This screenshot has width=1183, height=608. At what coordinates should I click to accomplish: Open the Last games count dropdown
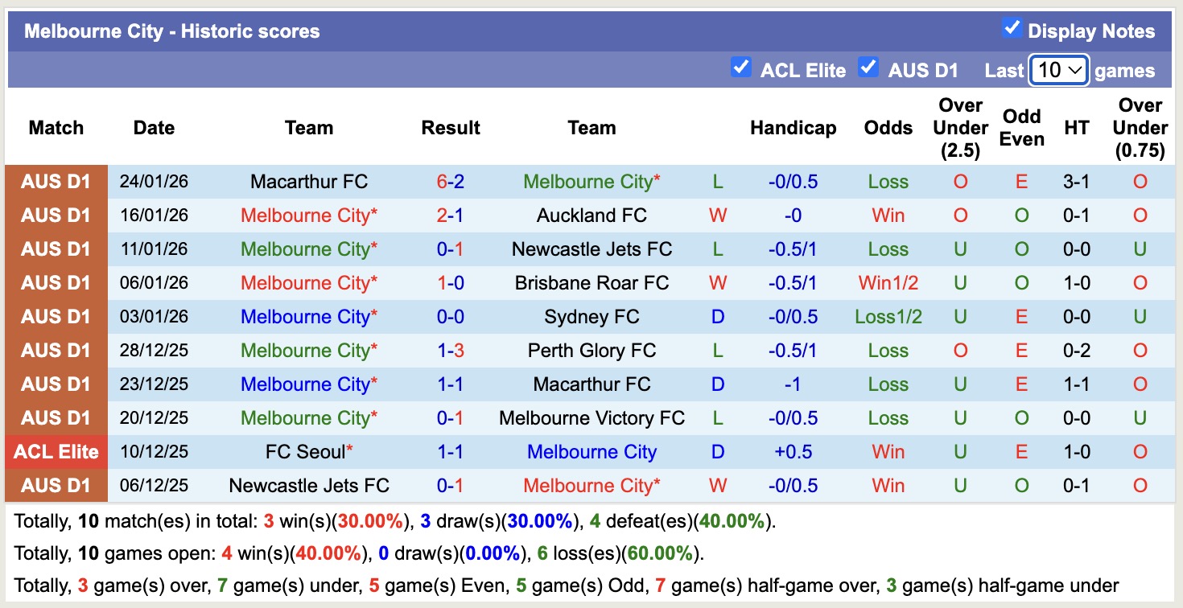click(1058, 70)
